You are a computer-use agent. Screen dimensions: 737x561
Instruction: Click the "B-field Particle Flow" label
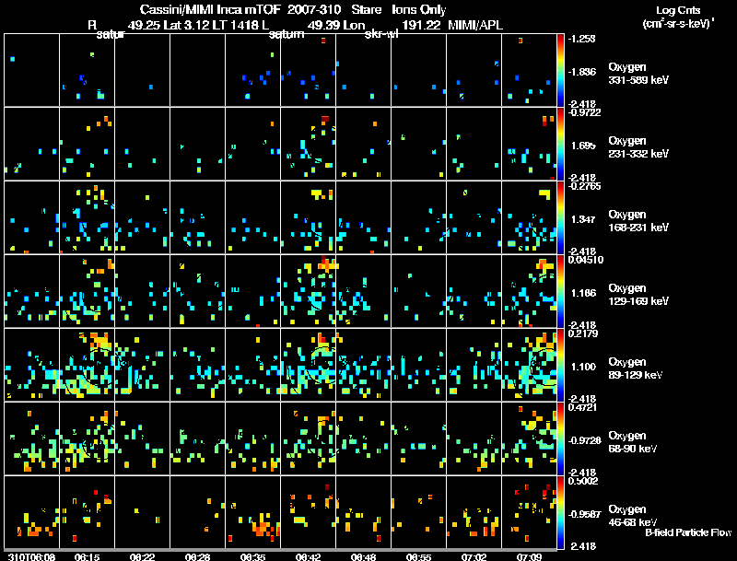[688, 532]
